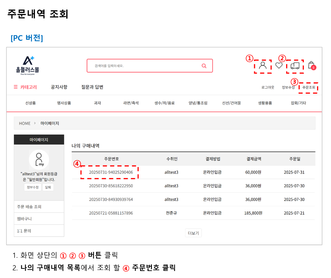Click the 결제방법 column header
Image resolution: width=331 pixels, height=278 pixels.
pyautogui.click(x=213, y=159)
